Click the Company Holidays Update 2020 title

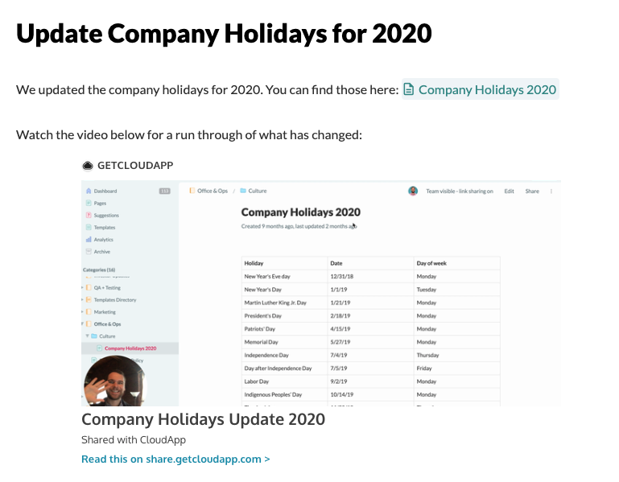point(204,419)
